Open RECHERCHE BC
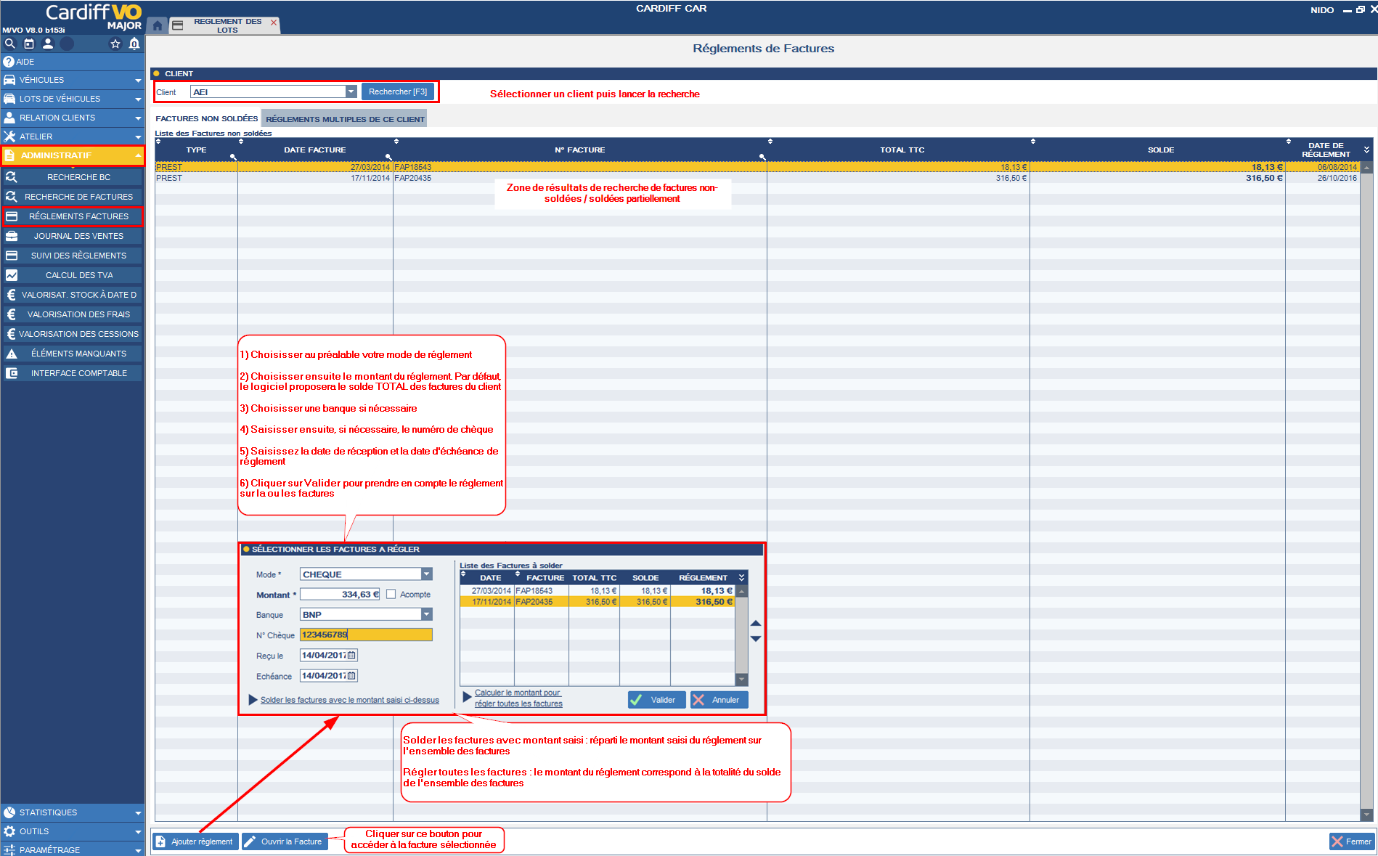The width and height of the screenshot is (1378, 856). point(73,177)
